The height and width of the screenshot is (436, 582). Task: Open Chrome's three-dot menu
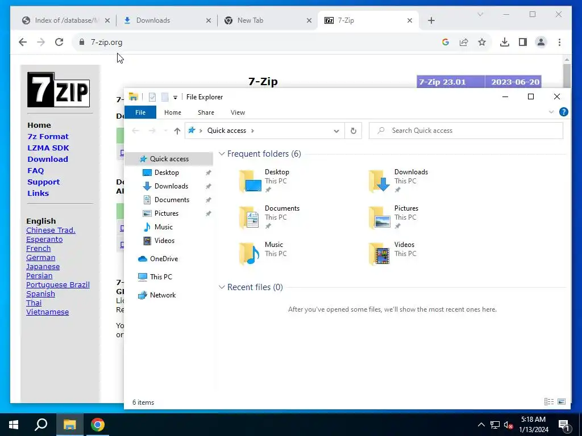tap(559, 42)
